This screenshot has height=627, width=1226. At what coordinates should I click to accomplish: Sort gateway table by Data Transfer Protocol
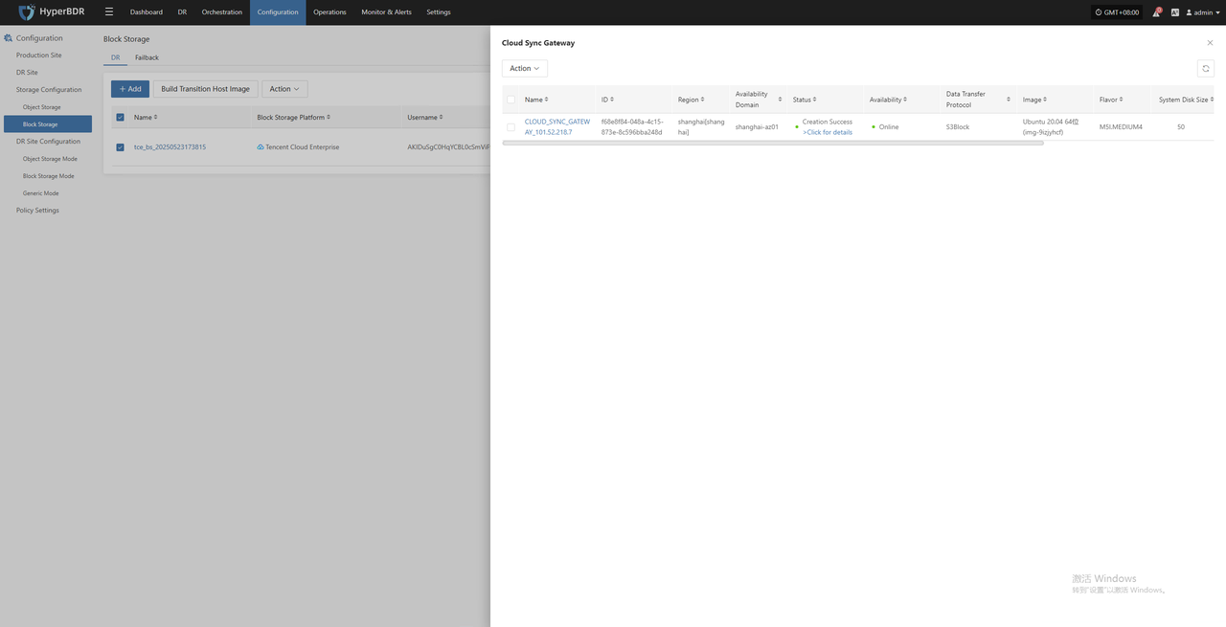[1009, 100]
